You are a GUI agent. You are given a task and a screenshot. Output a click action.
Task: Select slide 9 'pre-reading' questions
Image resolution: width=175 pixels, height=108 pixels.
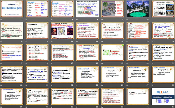point(37,31)
